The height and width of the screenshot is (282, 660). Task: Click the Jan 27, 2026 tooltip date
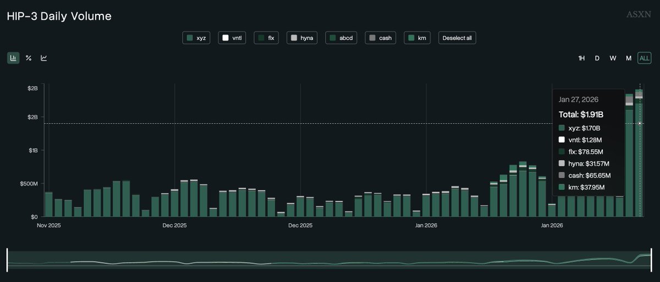579,99
